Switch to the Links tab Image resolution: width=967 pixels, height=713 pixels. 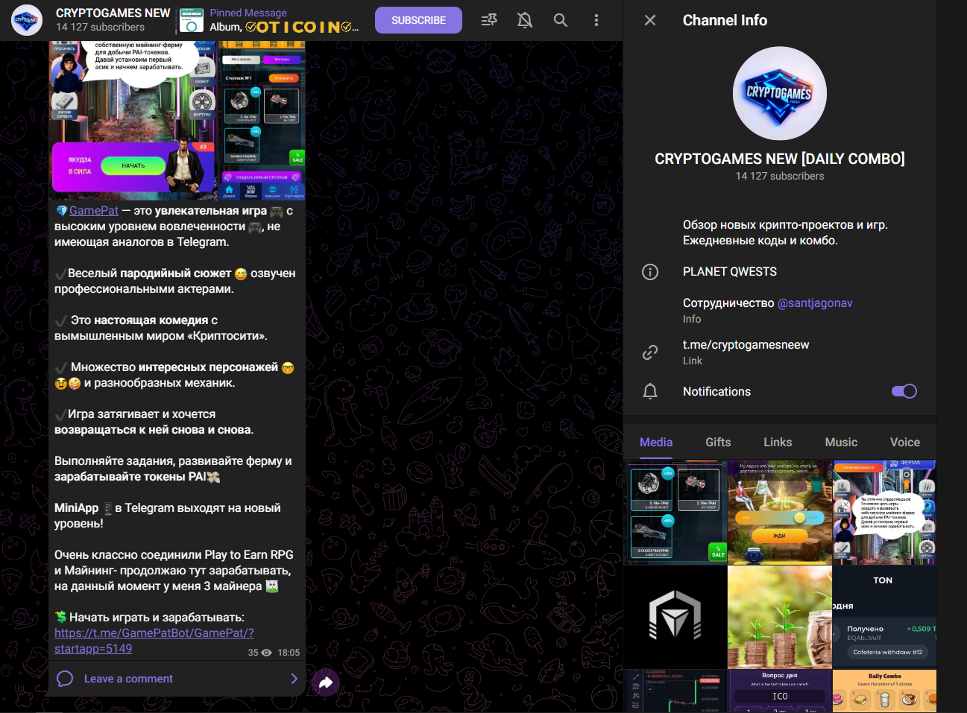(778, 443)
